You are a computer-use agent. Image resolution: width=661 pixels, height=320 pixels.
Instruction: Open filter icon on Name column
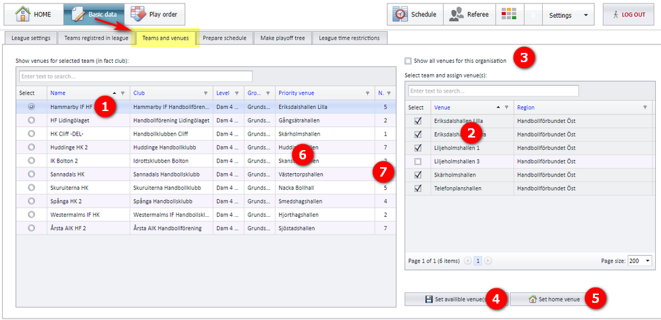(123, 93)
